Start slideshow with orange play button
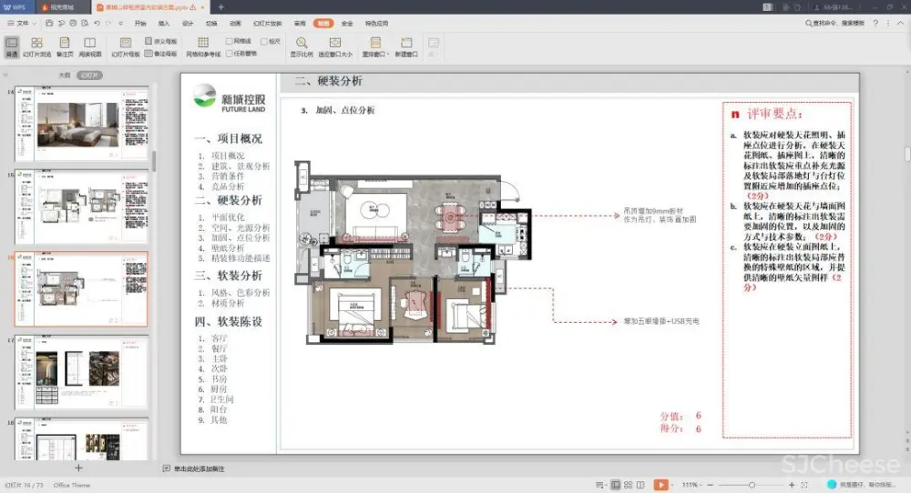 (661, 485)
